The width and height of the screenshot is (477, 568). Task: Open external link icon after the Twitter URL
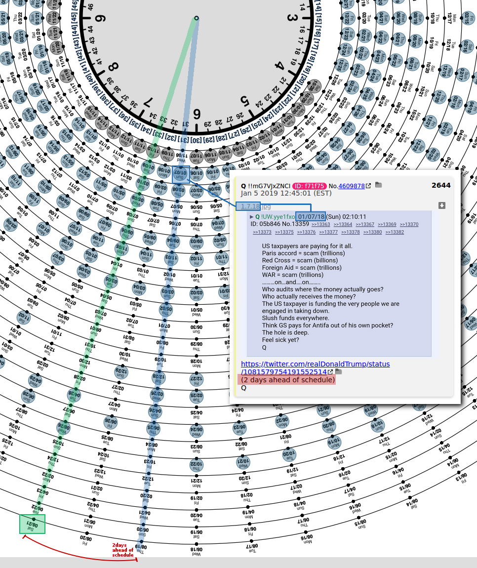click(x=330, y=372)
